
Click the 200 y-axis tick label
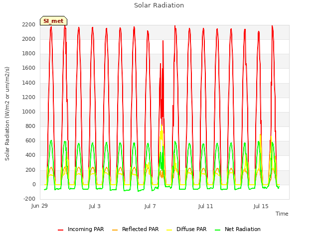[x=30, y=170]
